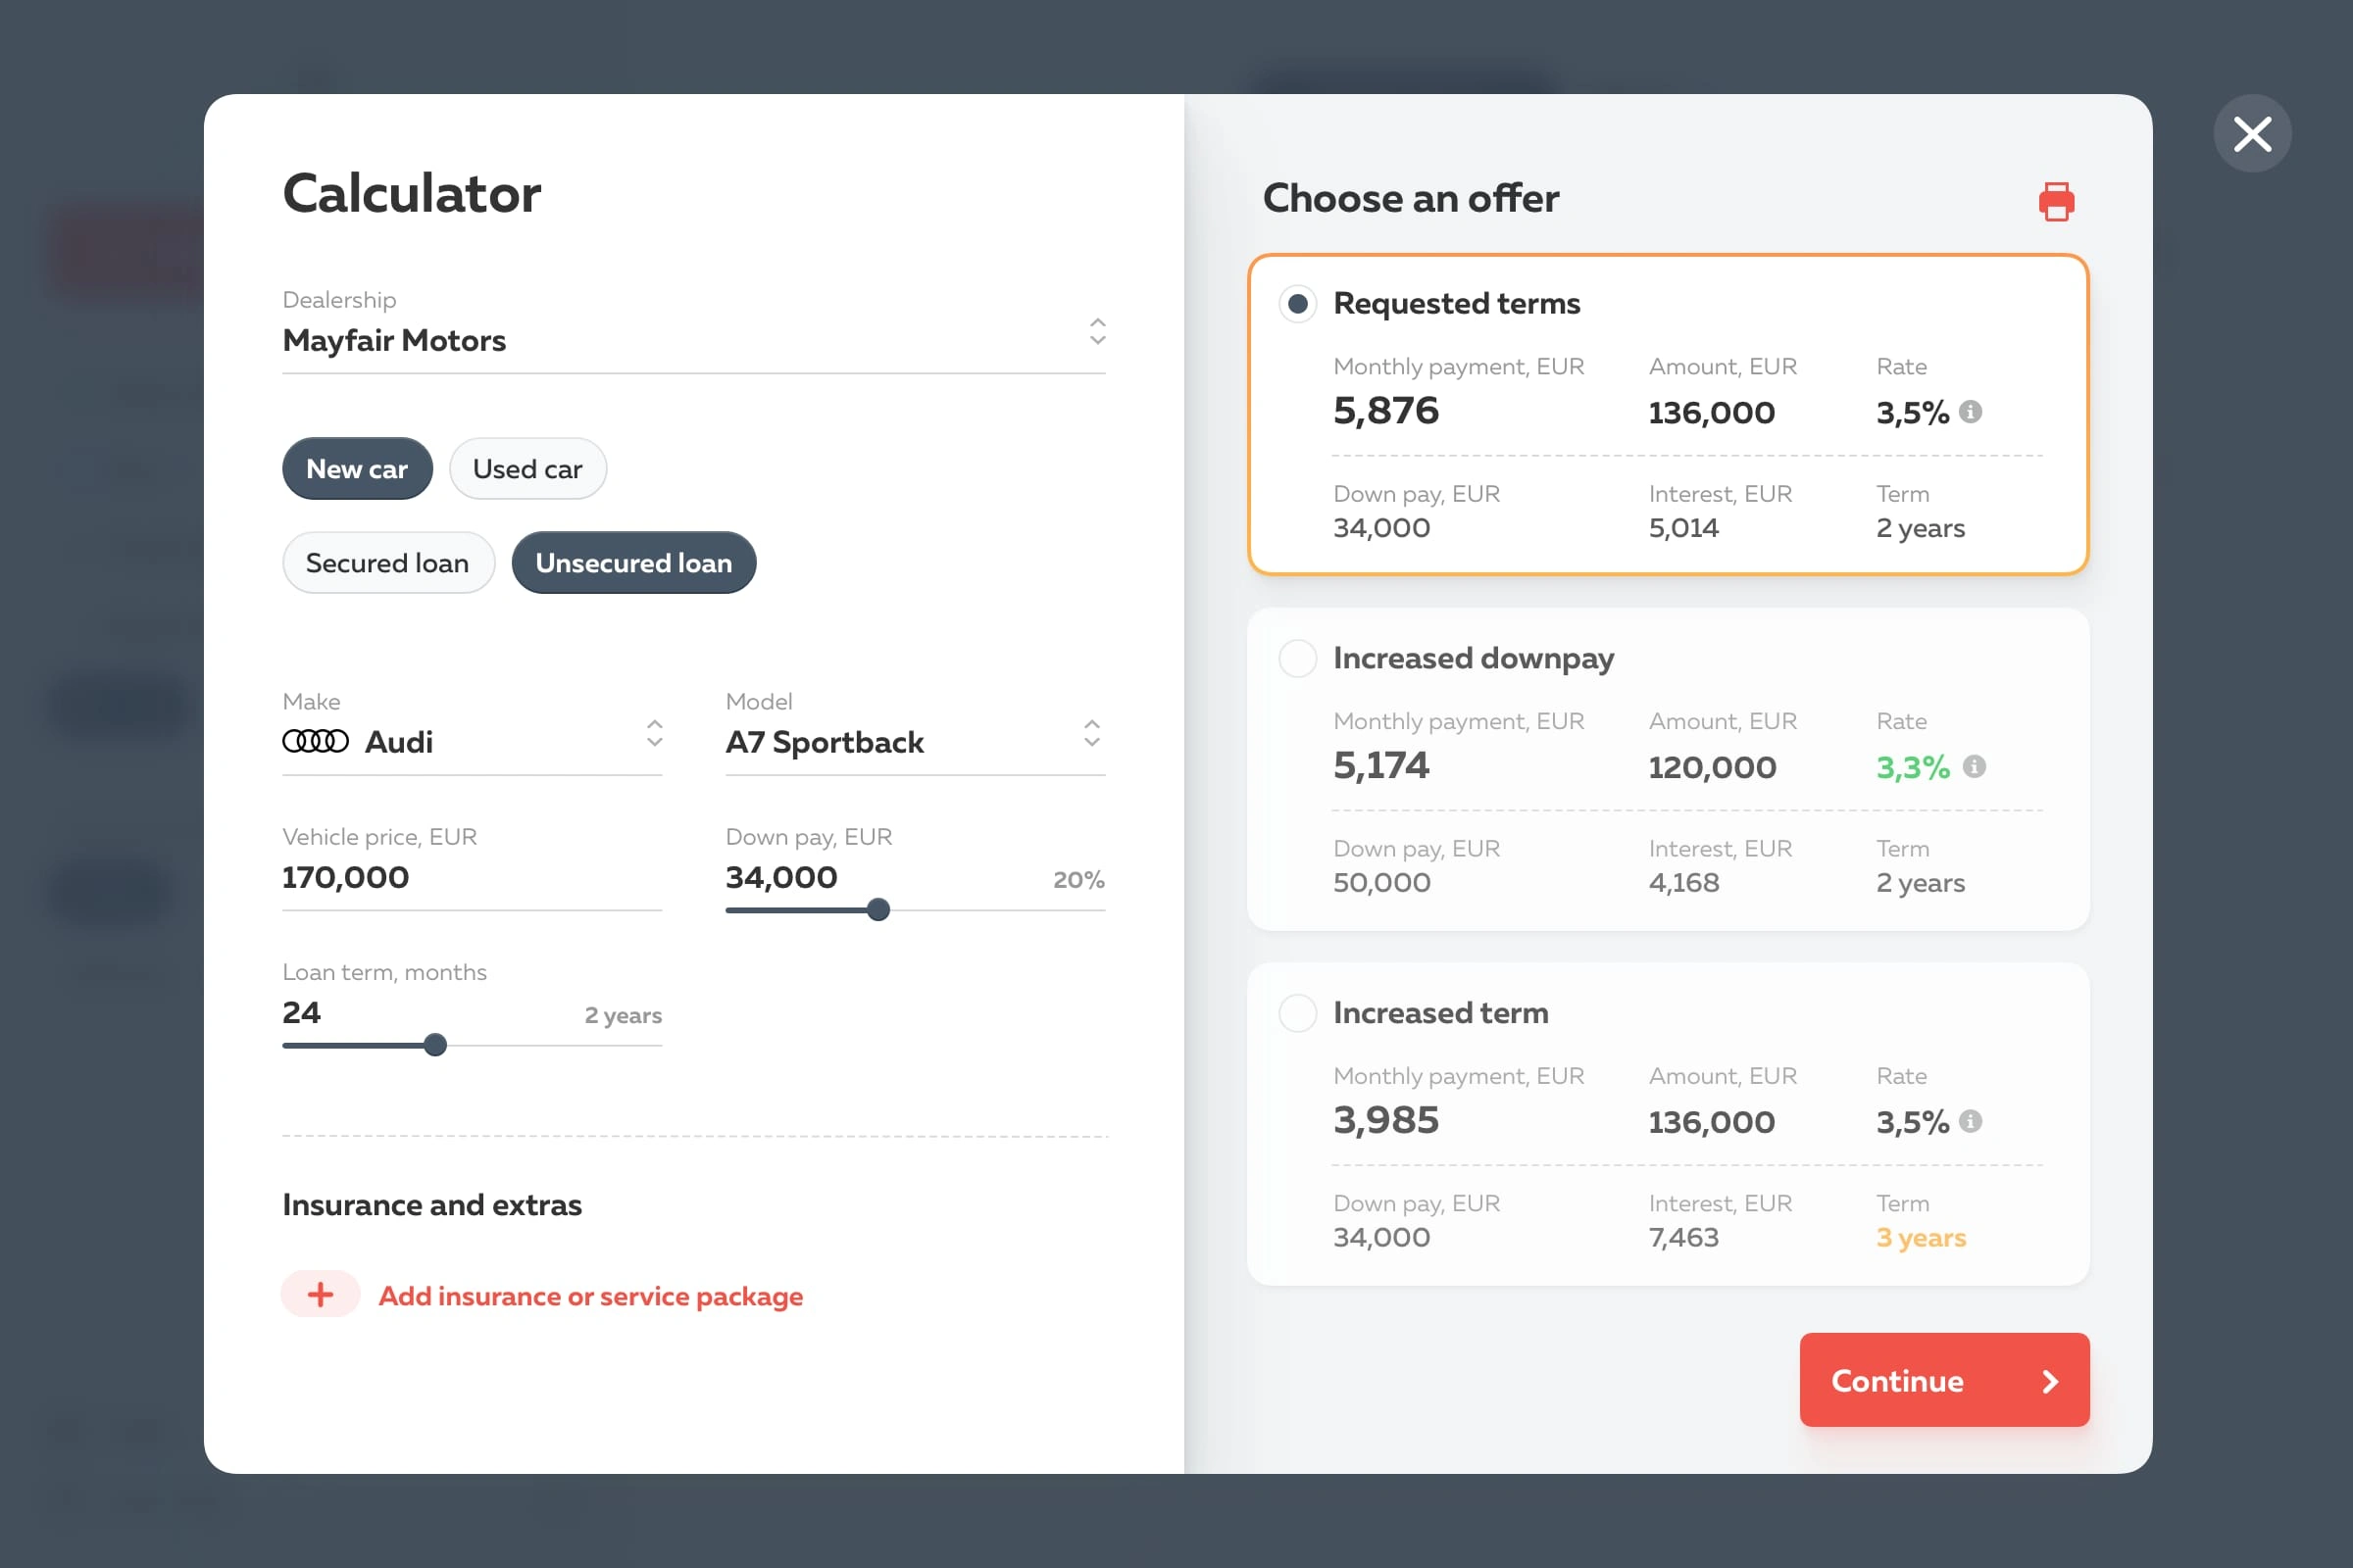Open the Model dropdown for A7 Sportback

pyautogui.click(x=1091, y=733)
